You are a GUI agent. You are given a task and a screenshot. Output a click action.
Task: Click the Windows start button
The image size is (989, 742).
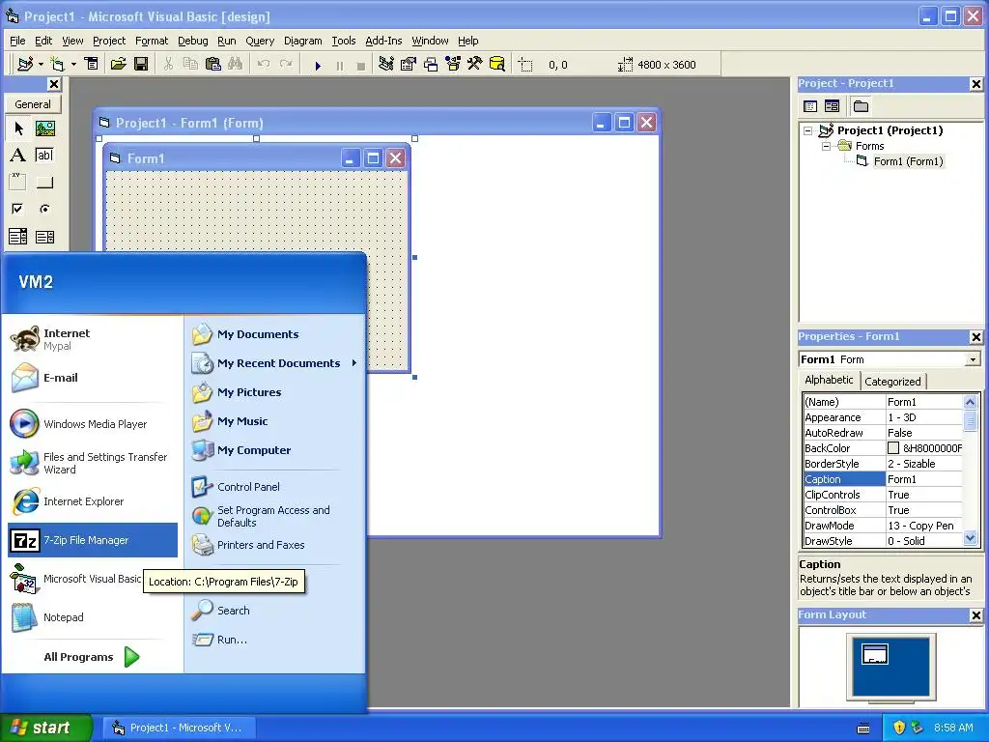[x=46, y=728]
